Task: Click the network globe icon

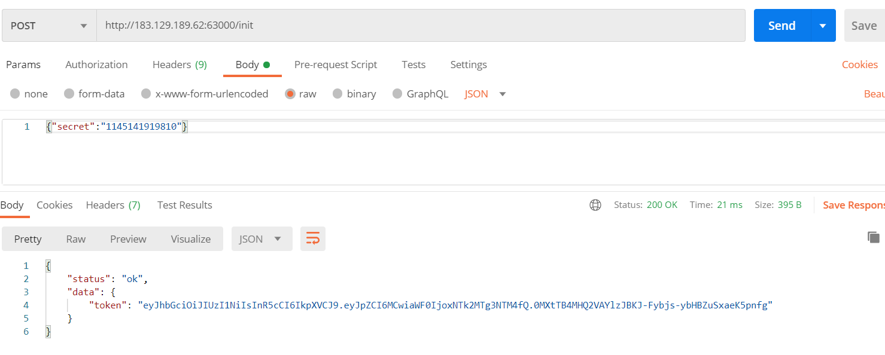Action: pos(595,205)
